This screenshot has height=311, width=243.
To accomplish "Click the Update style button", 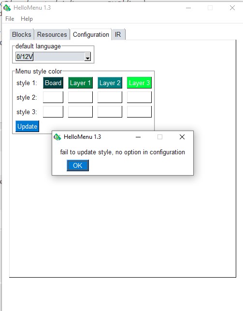I will click(x=27, y=126).
